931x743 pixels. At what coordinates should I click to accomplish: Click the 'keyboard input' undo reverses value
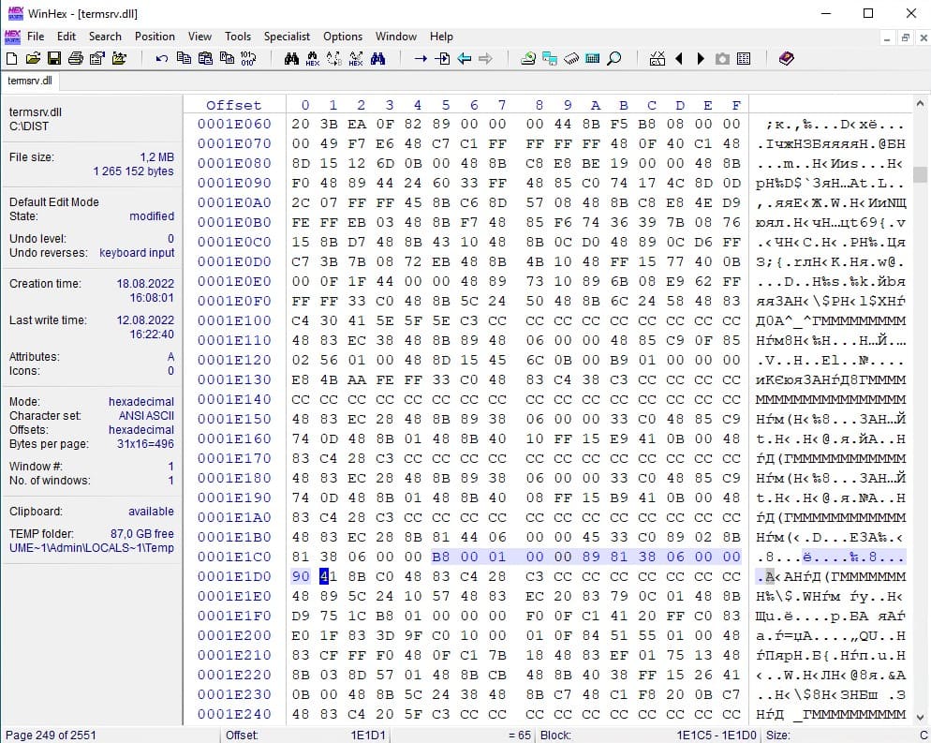tap(137, 252)
